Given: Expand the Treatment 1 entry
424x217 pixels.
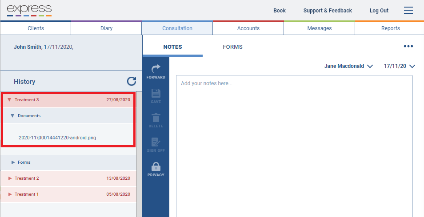Looking at the screenshot, I should [10, 194].
